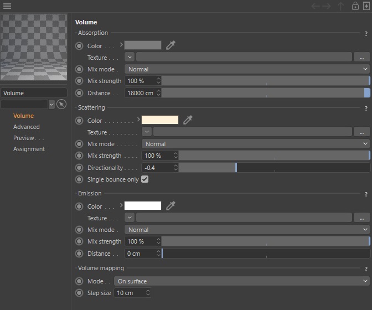Pick Absorption color with eyedropper
Viewport: 372px width, 310px height.
[170, 45]
